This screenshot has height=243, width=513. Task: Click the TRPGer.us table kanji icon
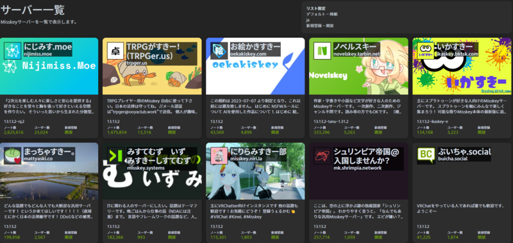pos(115,51)
